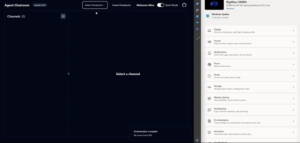The image size is (300, 143).
Task: Click the BigMiao-OMEN device name
Action: point(237,2)
